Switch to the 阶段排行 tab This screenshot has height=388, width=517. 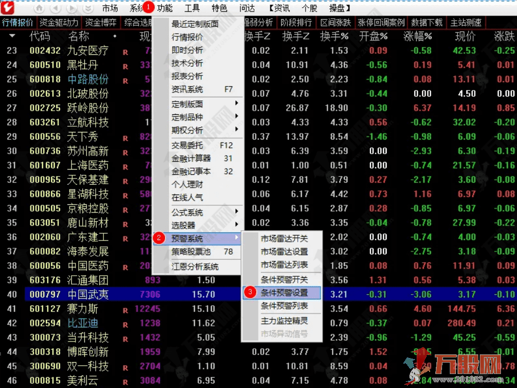click(x=296, y=22)
